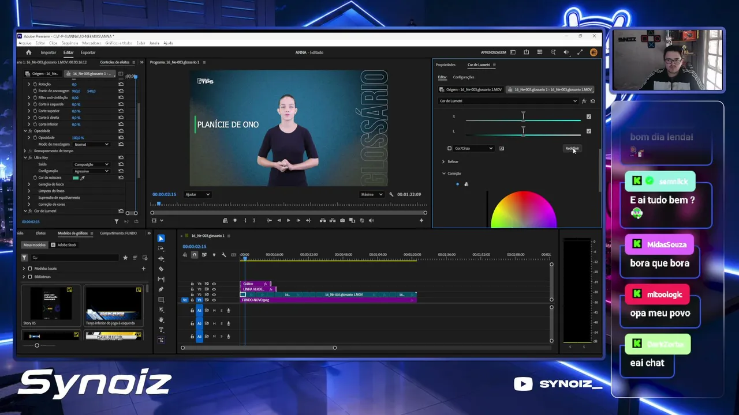Open the program monitor settings wrench
The image size is (739, 415).
[391, 194]
